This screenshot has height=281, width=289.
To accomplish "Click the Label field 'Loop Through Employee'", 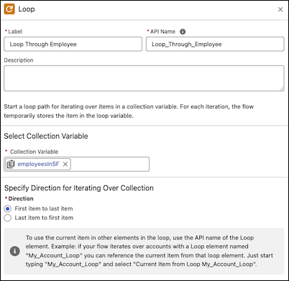I will pos(73,44).
